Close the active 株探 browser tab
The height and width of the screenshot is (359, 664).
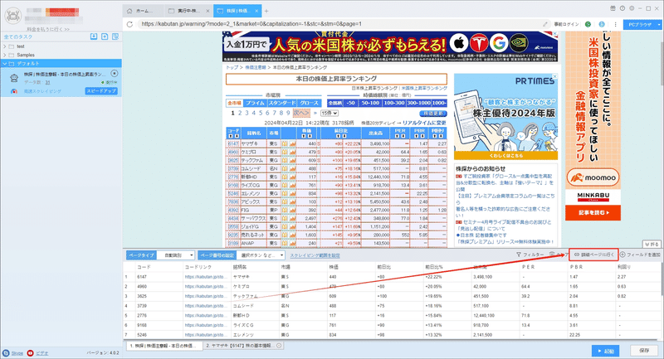point(256,11)
